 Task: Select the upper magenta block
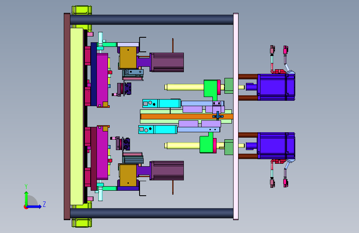point(102,79)
